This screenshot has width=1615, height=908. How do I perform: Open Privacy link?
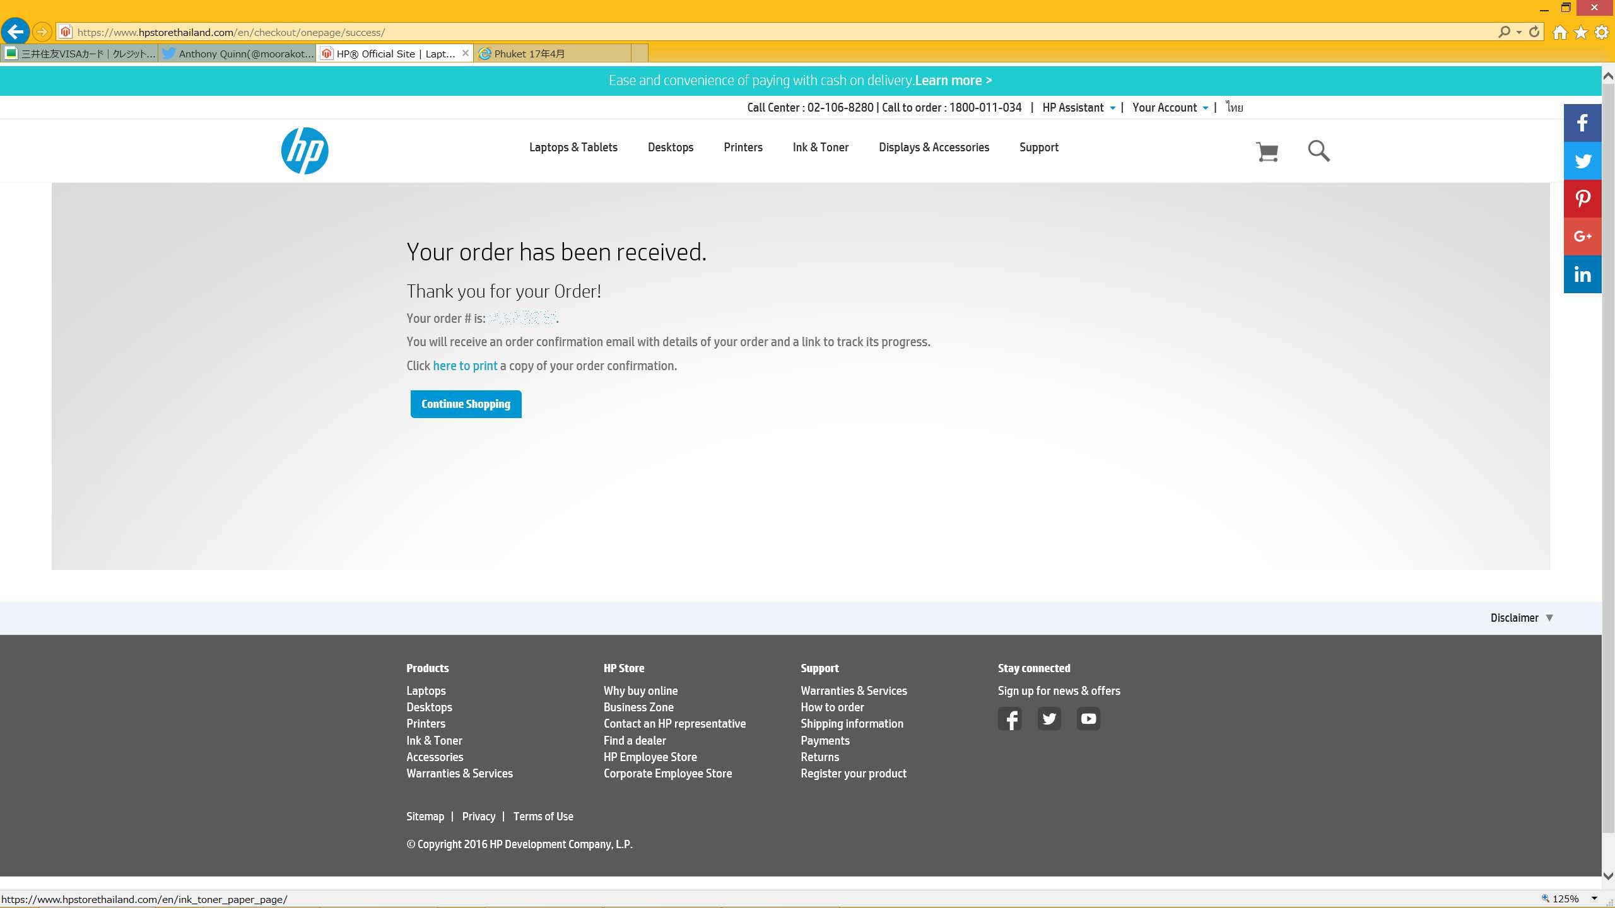[479, 817]
